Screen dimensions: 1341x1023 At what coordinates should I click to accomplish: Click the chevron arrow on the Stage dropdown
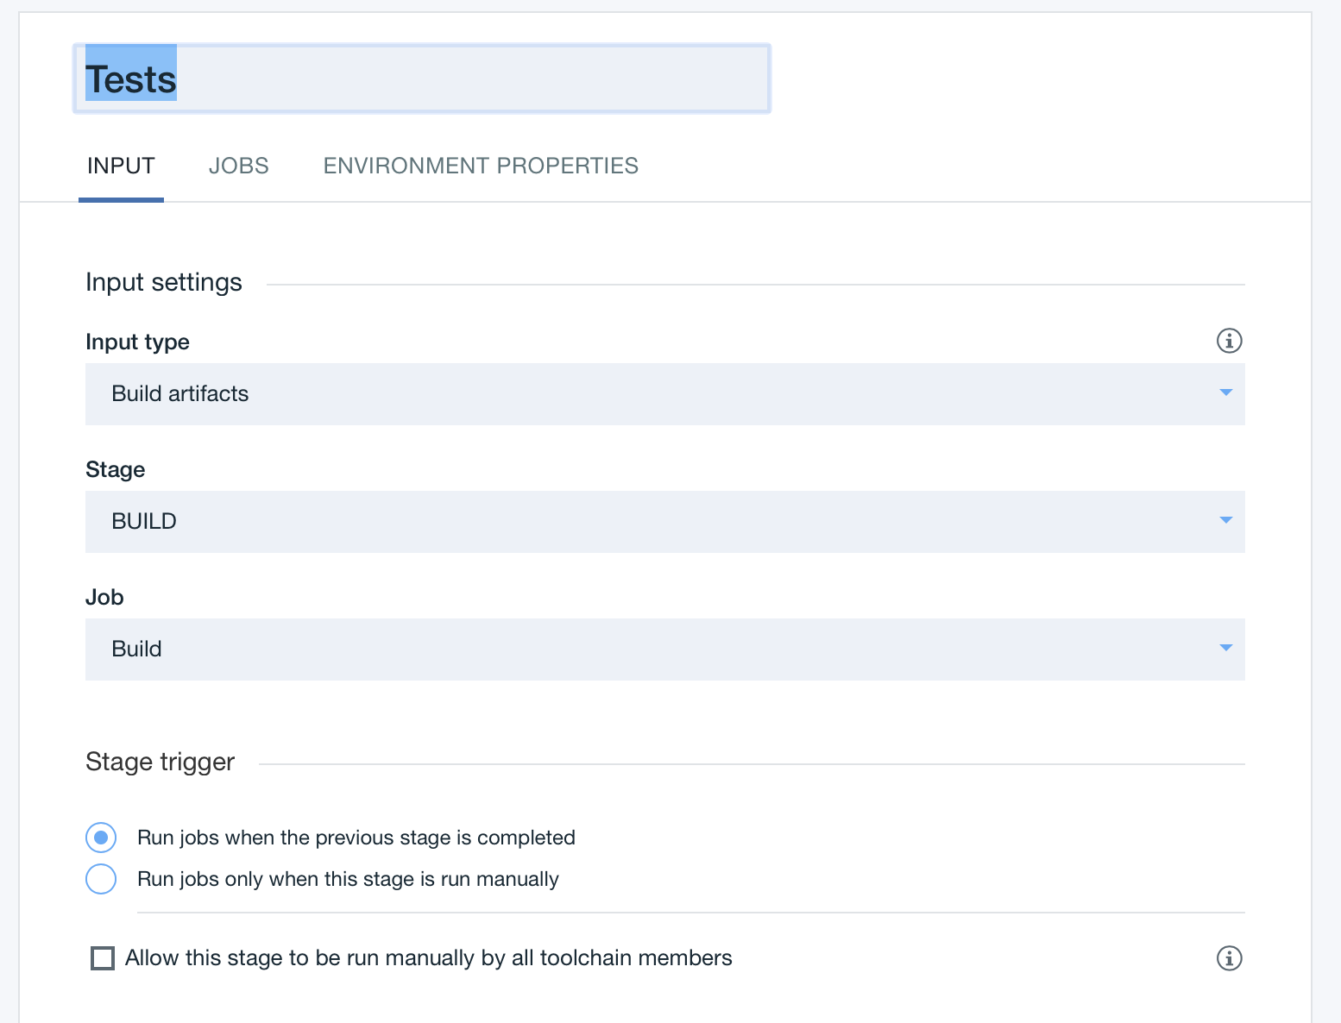(1225, 521)
